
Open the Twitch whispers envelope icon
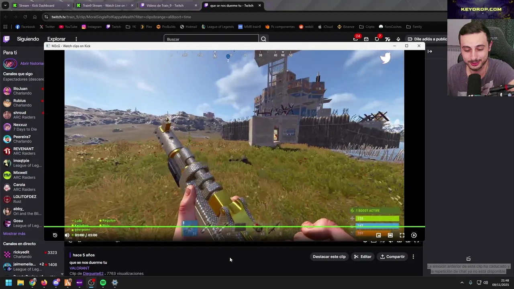[x=366, y=39]
